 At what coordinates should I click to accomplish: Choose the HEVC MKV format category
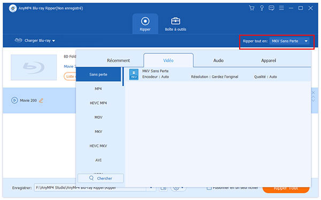coord(98,146)
